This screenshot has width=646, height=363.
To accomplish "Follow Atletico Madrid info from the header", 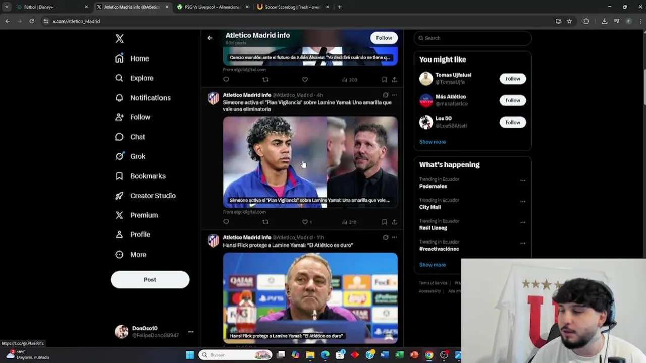I will tap(384, 38).
